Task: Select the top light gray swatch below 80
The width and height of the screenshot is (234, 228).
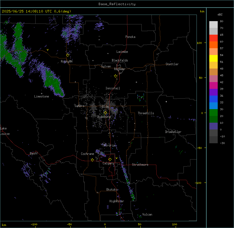Action: (213, 25)
